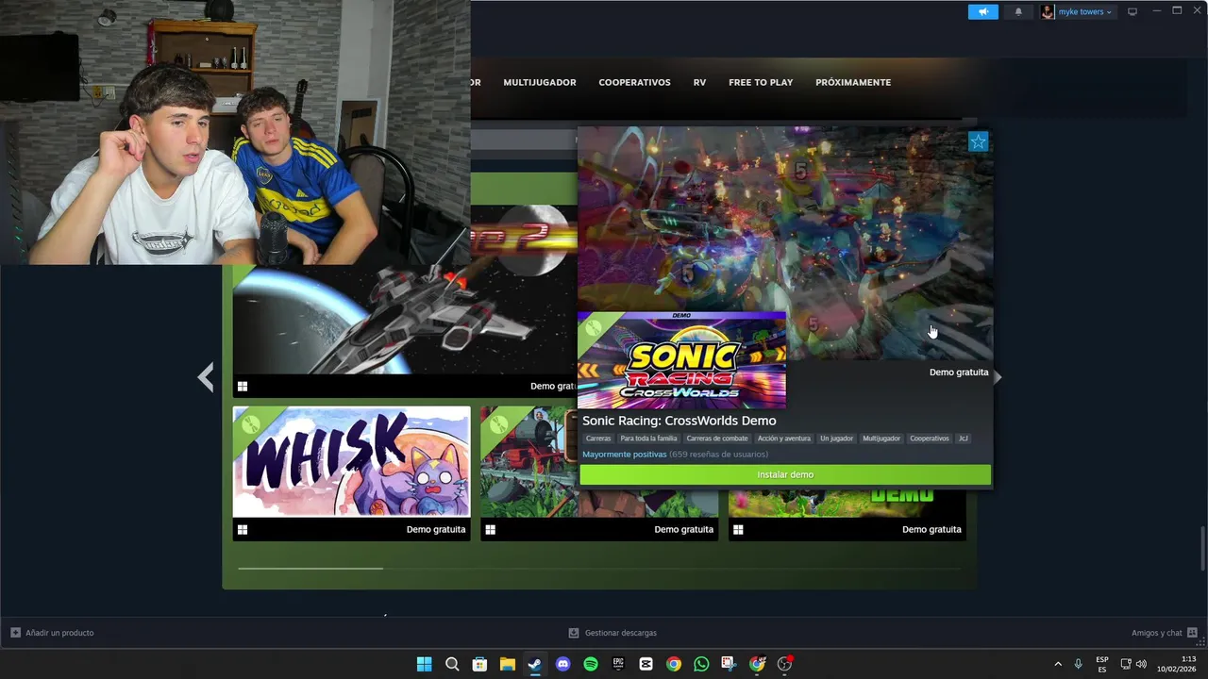Switch to Big Picture mode icon
The height and width of the screenshot is (679, 1208).
[x=1132, y=12]
